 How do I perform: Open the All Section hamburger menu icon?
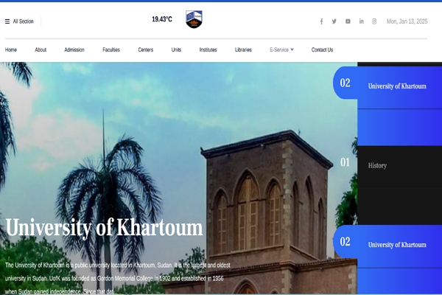(7, 21)
